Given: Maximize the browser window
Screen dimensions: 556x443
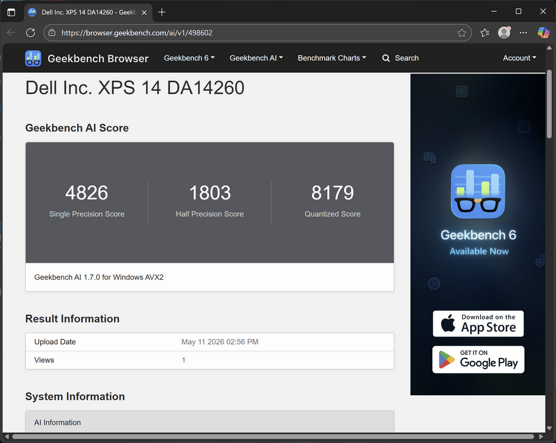Looking at the screenshot, I should point(519,11).
